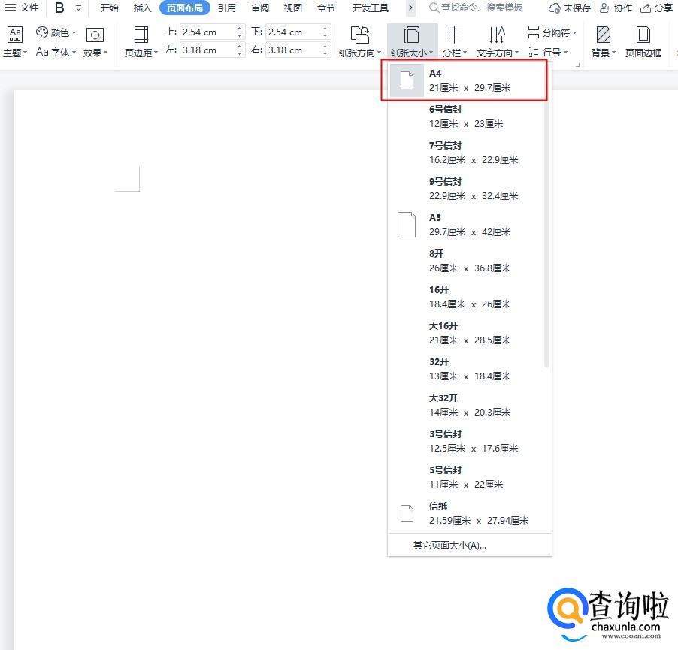Click the paper size list scrollbar
The width and height of the screenshot is (678, 650).
click(x=547, y=216)
